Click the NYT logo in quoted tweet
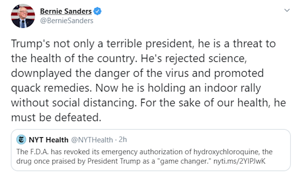This screenshot has width=301, height=174. click(x=21, y=140)
